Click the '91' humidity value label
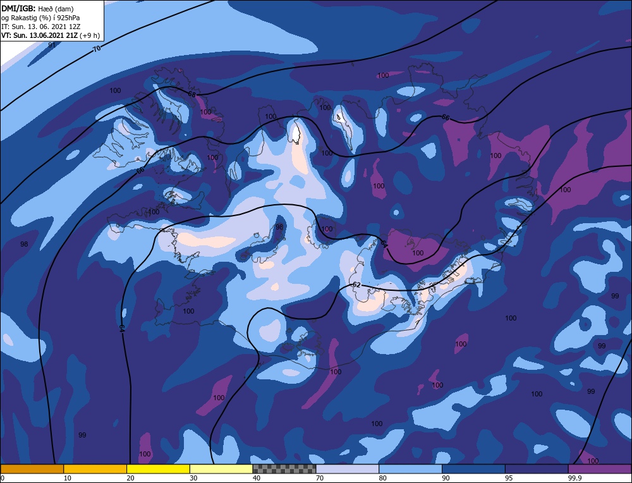The width and height of the screenshot is (632, 483). pos(52,45)
